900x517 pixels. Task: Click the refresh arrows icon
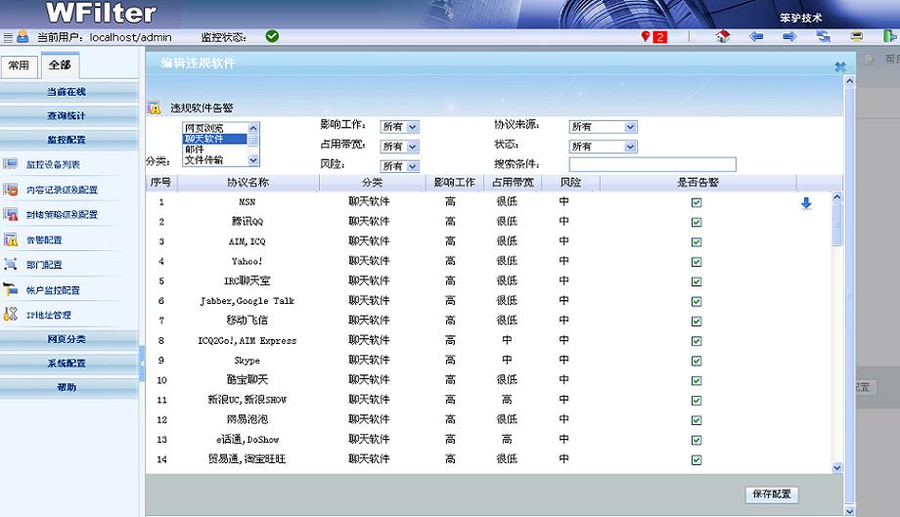click(x=824, y=37)
